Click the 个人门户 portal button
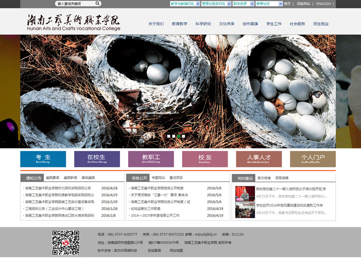Viewport: 361px width, 258px height. (x=313, y=159)
